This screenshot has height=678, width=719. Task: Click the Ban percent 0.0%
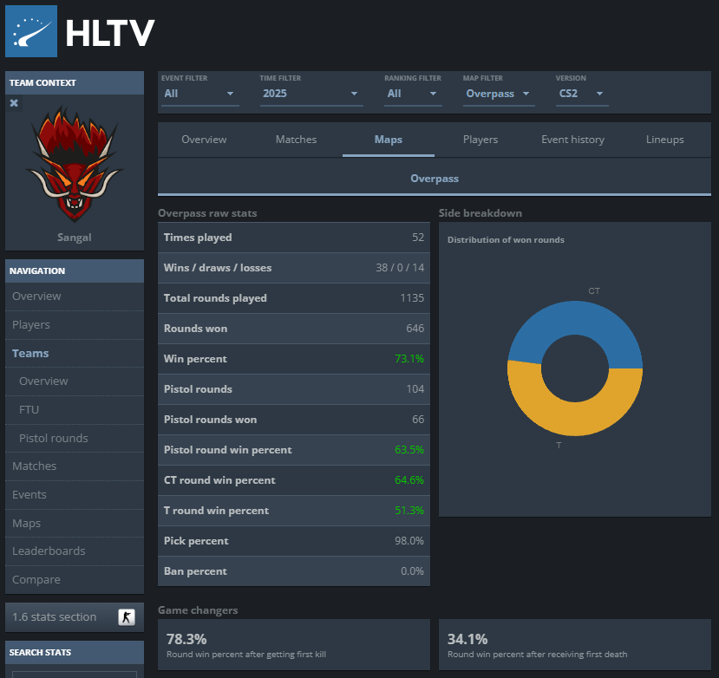(412, 571)
